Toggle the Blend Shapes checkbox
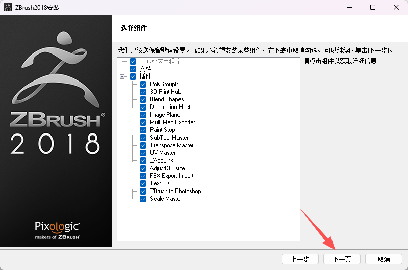The height and width of the screenshot is (270, 408). (143, 99)
